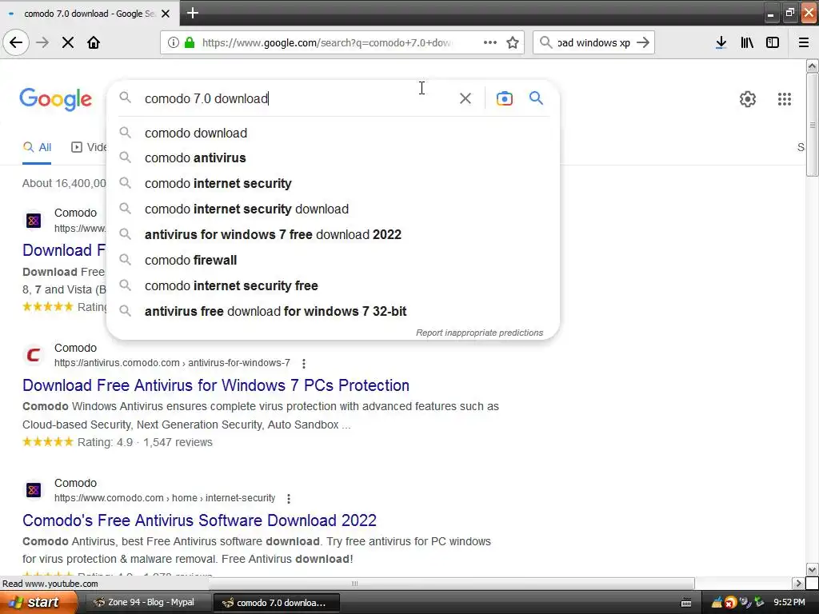Screen dimensions: 819x614
Task: Open options for internet-security result
Action: tap(288, 499)
